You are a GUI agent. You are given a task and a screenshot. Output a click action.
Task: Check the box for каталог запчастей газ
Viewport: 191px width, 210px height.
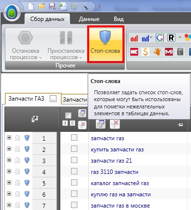pyautogui.click(x=74, y=183)
